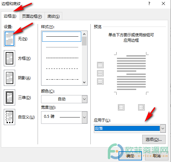The height and width of the screenshot is (162, 171).
Task: Click the 自定义(U) label text
Action: [x=26, y=117]
